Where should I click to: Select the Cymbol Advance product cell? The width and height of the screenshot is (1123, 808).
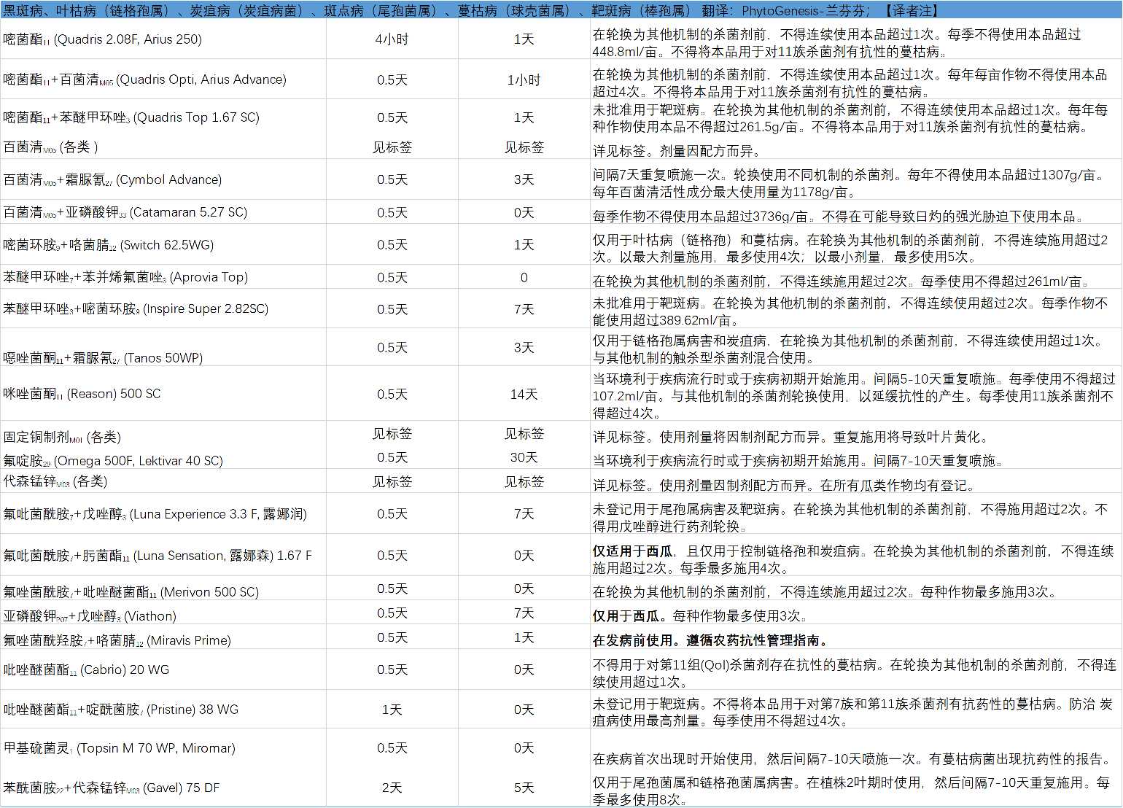tap(163, 179)
